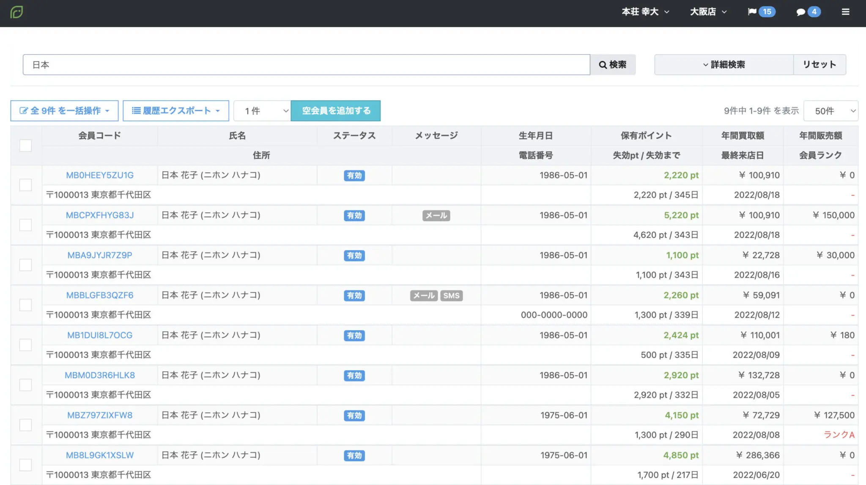Click the 2022/06/20 last visit date
This screenshot has width=866, height=485.
[756, 475]
